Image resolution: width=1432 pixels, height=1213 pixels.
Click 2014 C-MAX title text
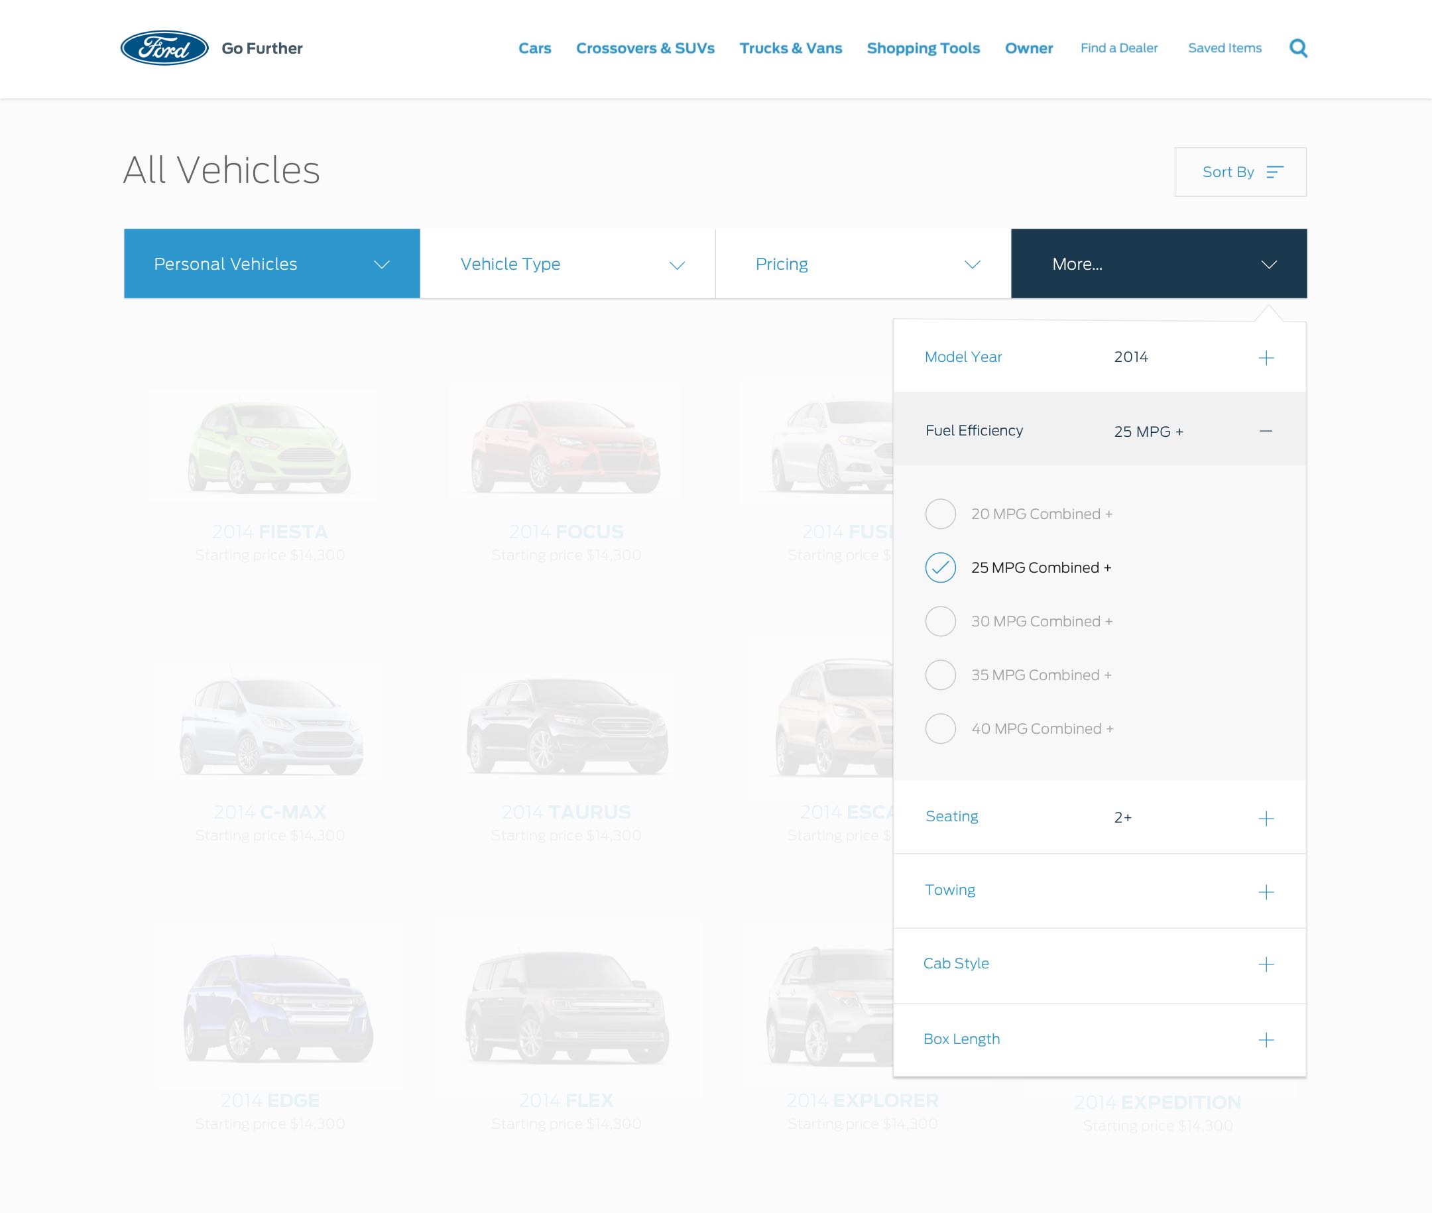[270, 812]
